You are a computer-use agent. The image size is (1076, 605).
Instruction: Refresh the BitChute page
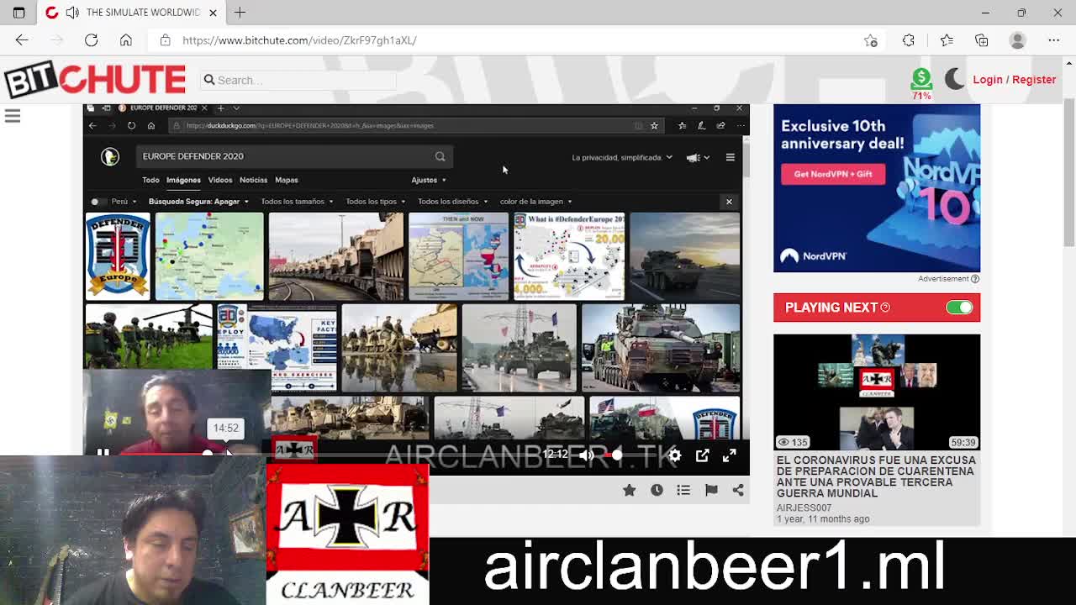91,40
